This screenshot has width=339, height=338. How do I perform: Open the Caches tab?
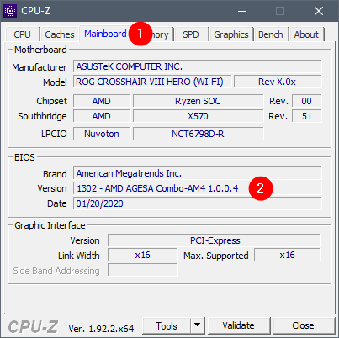pos(60,34)
